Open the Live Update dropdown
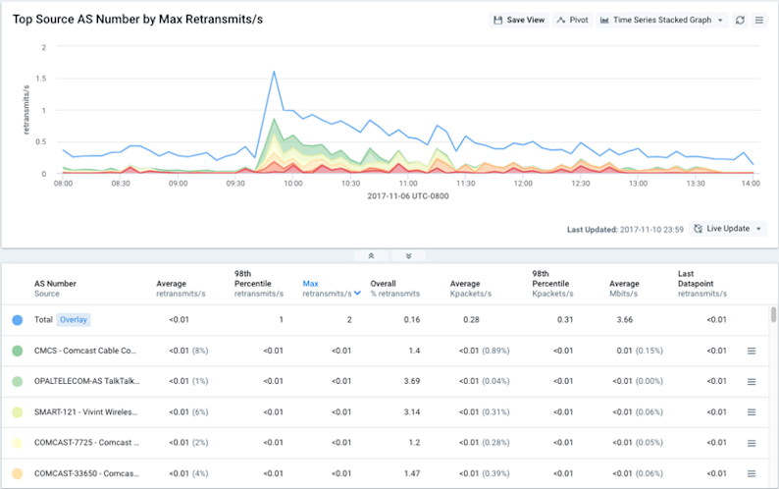This screenshot has width=779, height=489. coord(728,229)
